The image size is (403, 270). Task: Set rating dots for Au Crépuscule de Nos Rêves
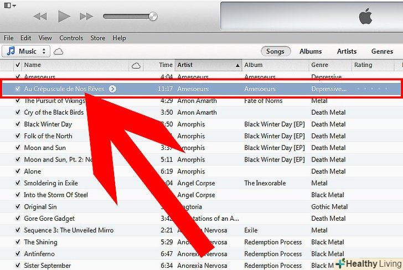372,89
